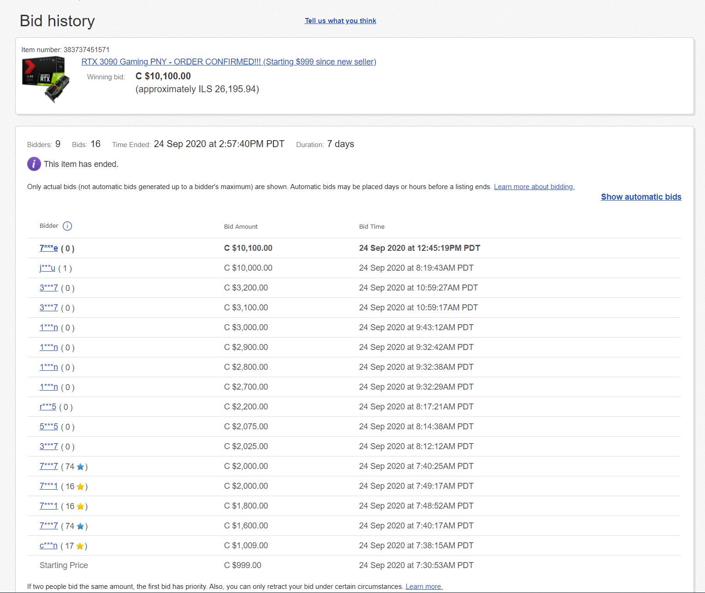Follow the 'Learn more' link about bid retraction

point(424,587)
